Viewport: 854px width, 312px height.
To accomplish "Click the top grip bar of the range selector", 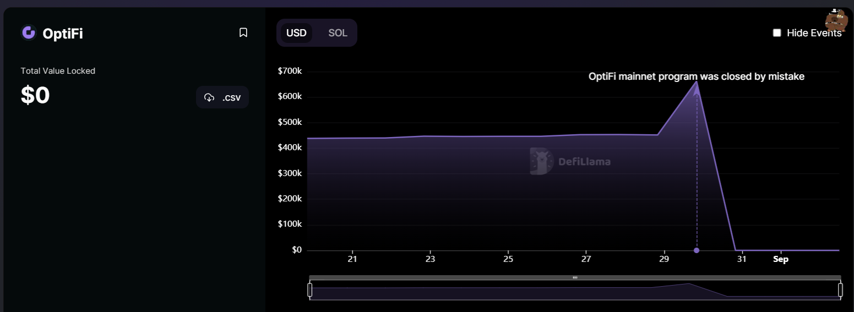I will (x=575, y=277).
